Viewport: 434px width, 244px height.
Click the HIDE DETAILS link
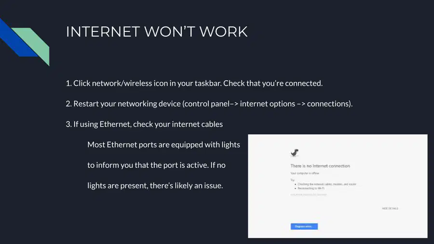(390, 208)
